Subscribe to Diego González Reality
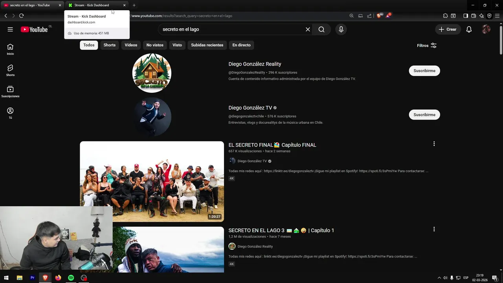 click(424, 71)
